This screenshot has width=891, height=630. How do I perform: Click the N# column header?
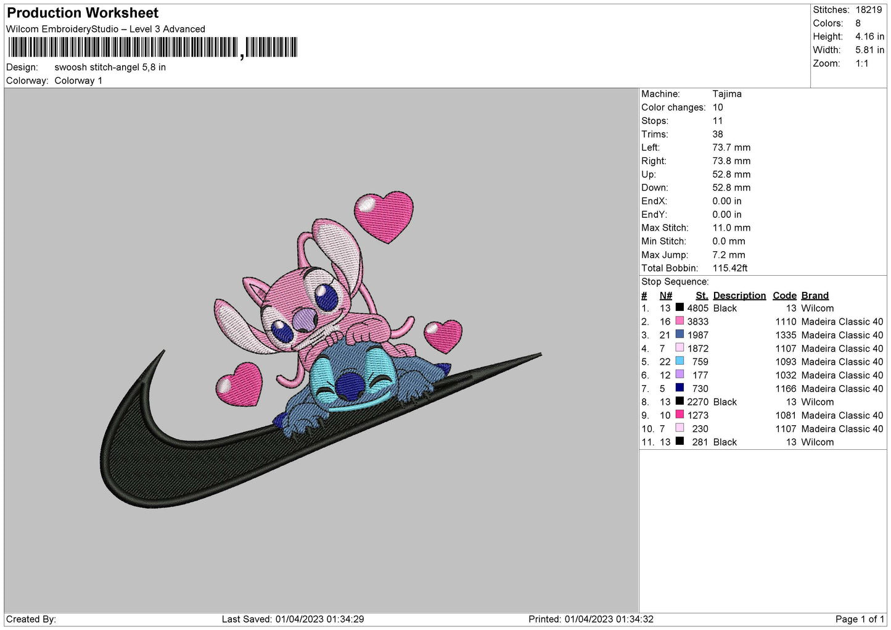[665, 296]
